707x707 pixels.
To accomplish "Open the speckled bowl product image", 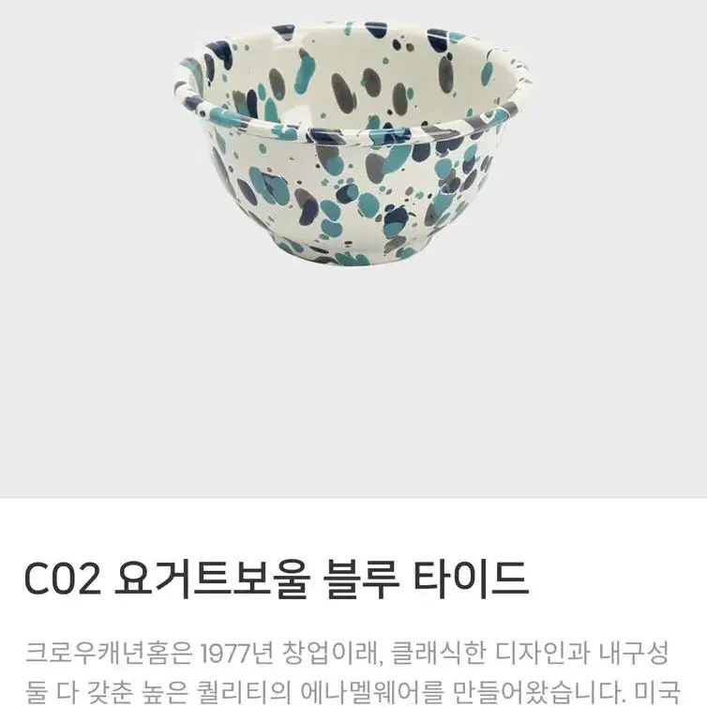I will (353, 143).
